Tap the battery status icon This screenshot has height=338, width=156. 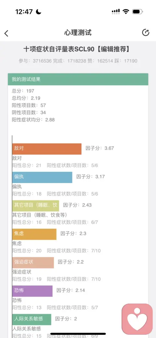tap(137, 11)
